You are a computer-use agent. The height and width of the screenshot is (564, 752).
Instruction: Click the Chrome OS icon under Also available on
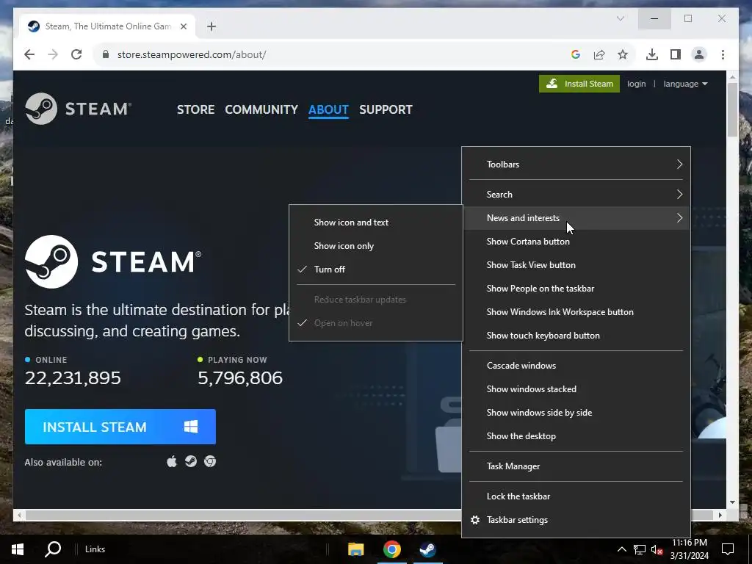[x=210, y=461]
